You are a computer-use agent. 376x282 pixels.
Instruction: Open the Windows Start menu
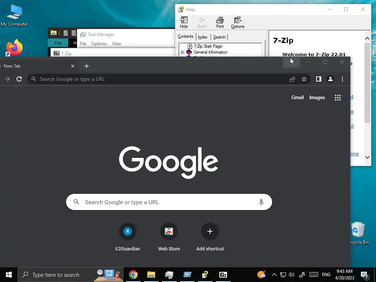(9, 275)
